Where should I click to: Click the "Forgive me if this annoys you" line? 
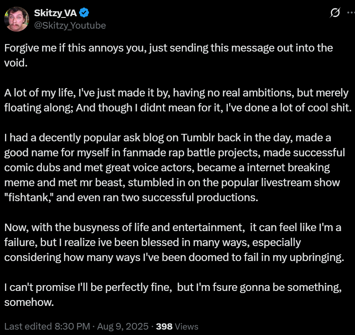tap(168, 48)
